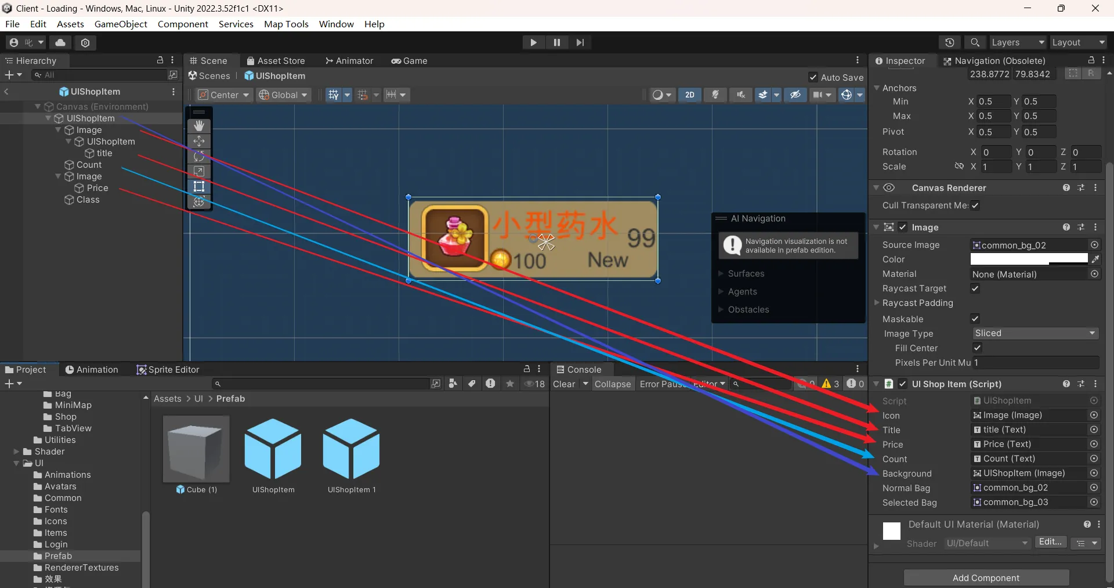Viewport: 1114px width, 588px height.
Task: Select the Hand tool in scene toolbar
Action: click(x=199, y=126)
